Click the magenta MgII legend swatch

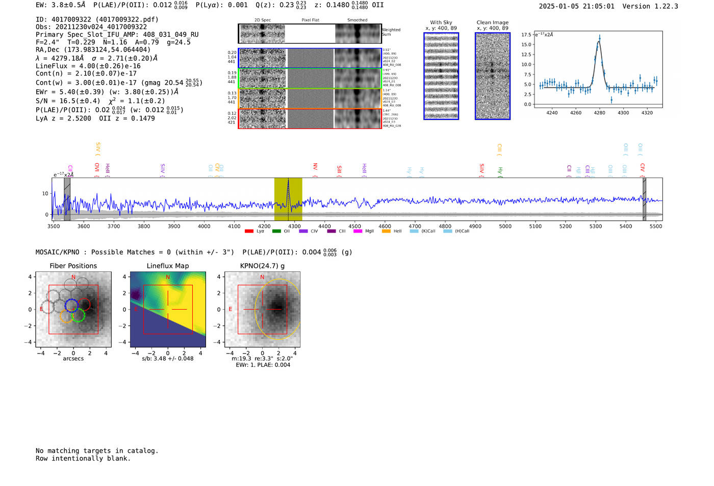(358, 232)
